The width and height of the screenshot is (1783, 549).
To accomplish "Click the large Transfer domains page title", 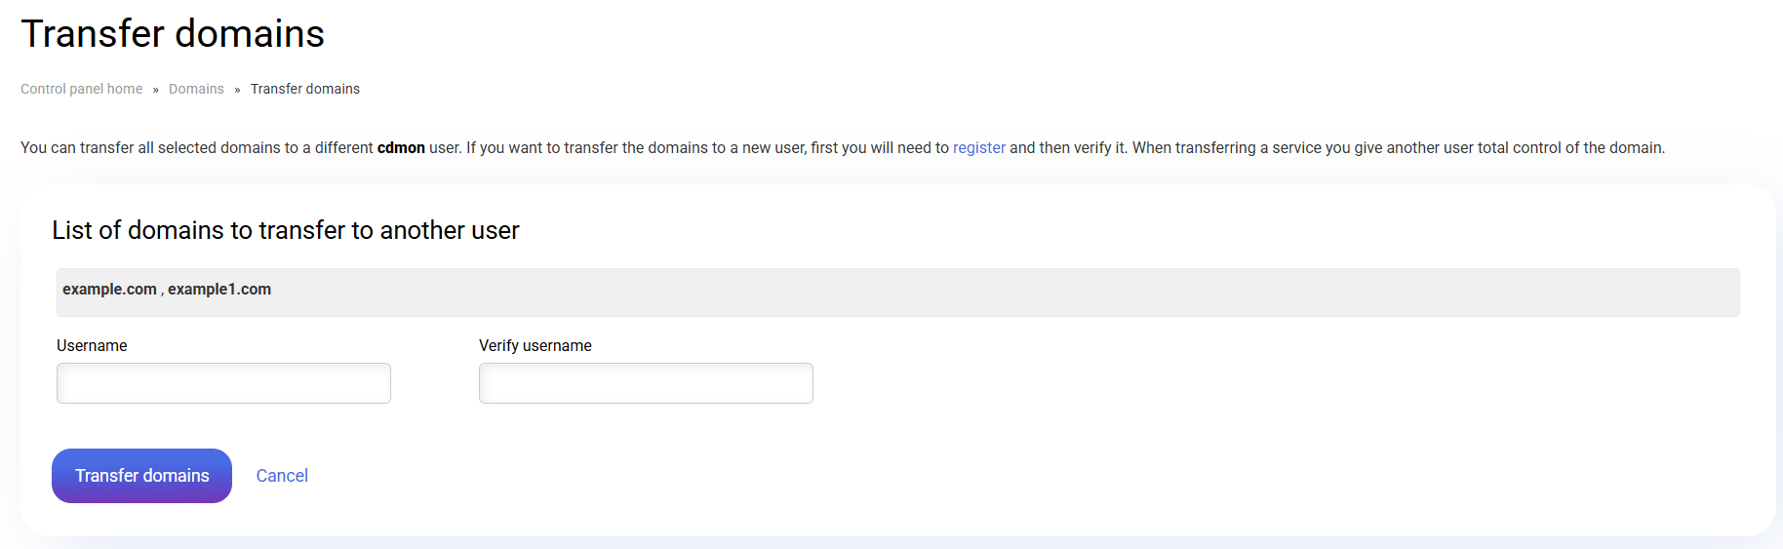I will click(173, 34).
